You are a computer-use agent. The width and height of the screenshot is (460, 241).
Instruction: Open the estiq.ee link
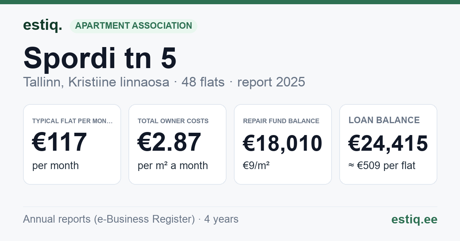[x=414, y=219]
